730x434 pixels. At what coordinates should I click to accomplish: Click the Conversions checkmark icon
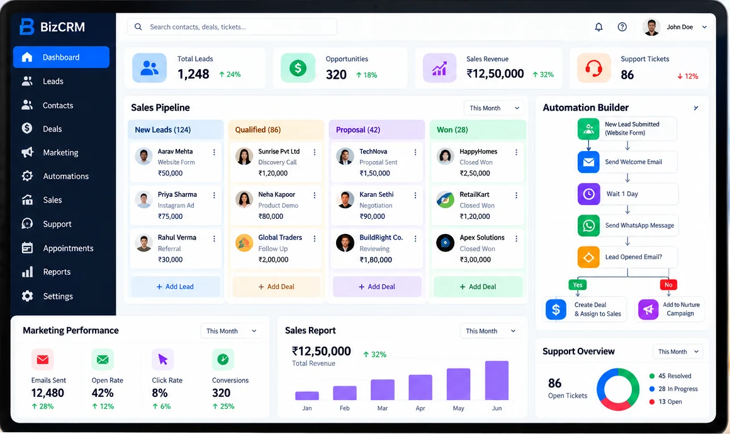point(223,359)
